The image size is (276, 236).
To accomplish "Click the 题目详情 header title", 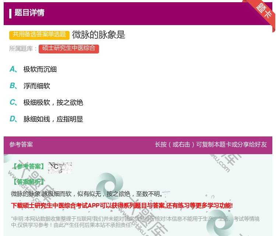I will pyautogui.click(x=29, y=13).
